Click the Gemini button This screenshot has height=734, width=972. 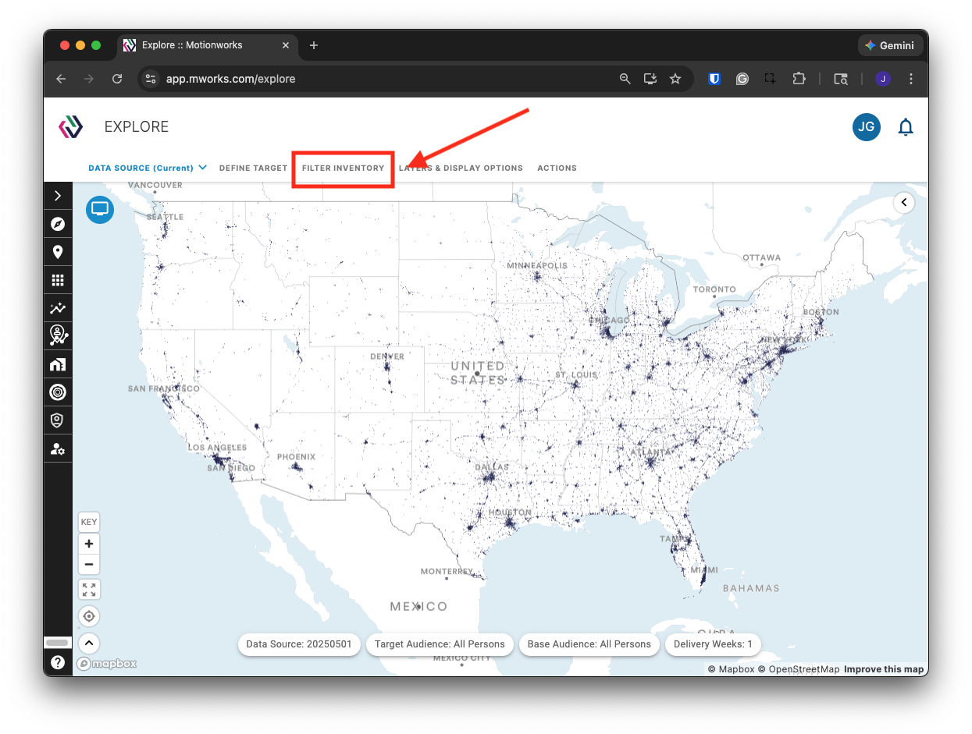[x=890, y=45]
